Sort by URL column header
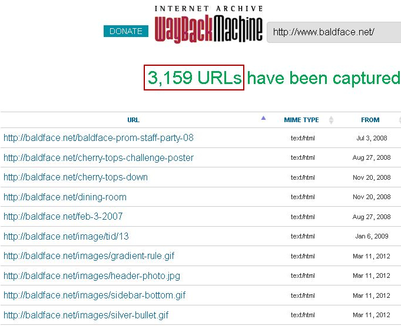The image size is (401, 326). point(134,120)
